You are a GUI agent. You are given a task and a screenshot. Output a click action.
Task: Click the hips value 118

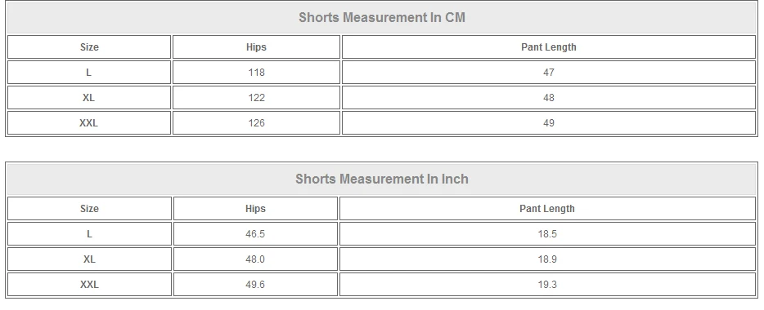(x=256, y=73)
